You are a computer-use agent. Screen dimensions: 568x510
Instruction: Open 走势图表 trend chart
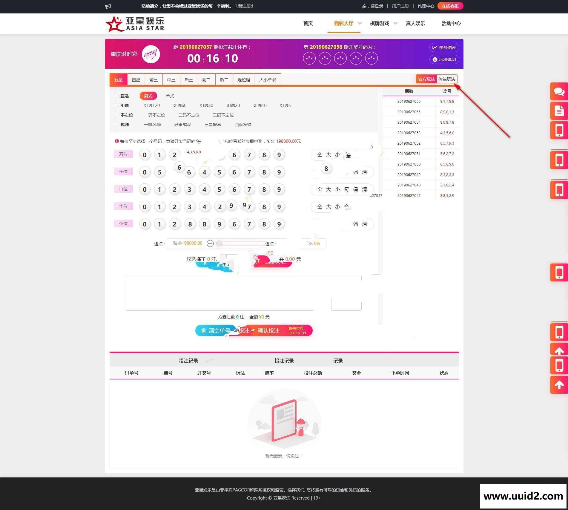[444, 47]
